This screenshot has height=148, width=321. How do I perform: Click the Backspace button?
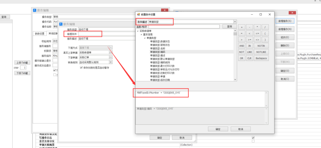(x=261, y=58)
